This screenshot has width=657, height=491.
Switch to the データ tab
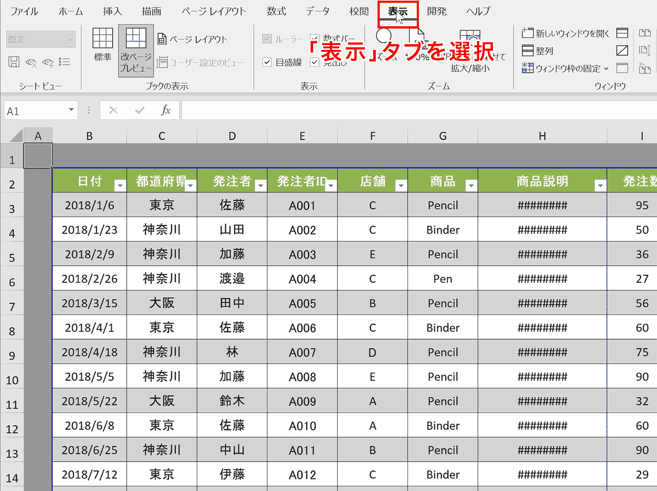tap(318, 11)
